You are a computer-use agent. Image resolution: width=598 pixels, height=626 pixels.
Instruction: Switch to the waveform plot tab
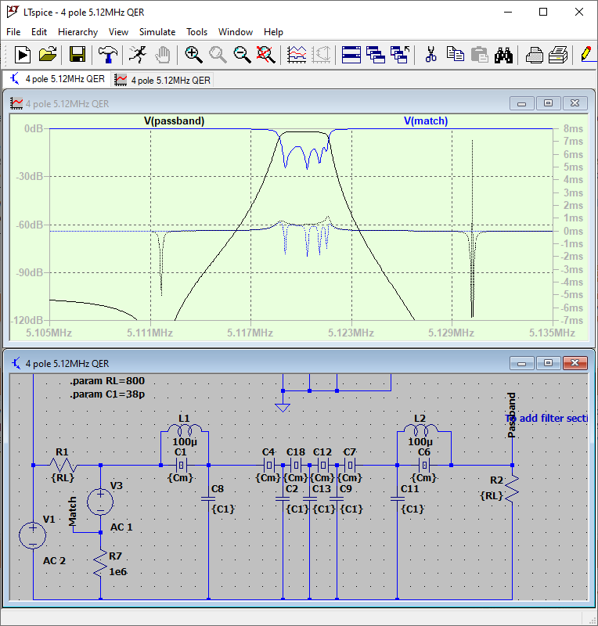[x=163, y=80]
